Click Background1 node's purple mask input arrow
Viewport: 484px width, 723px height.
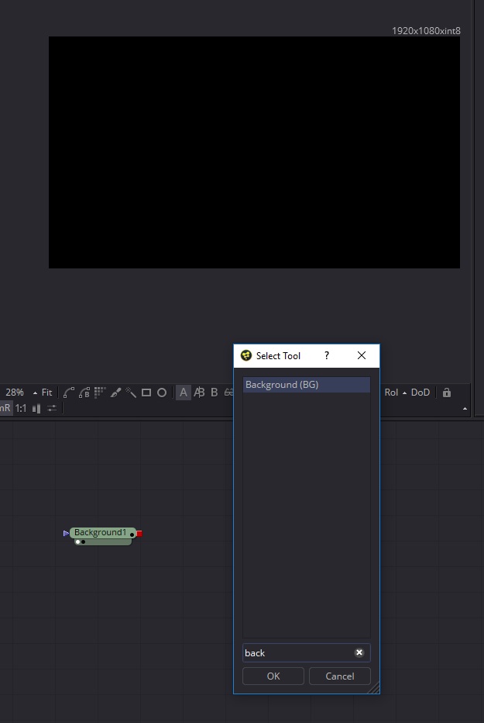66,534
